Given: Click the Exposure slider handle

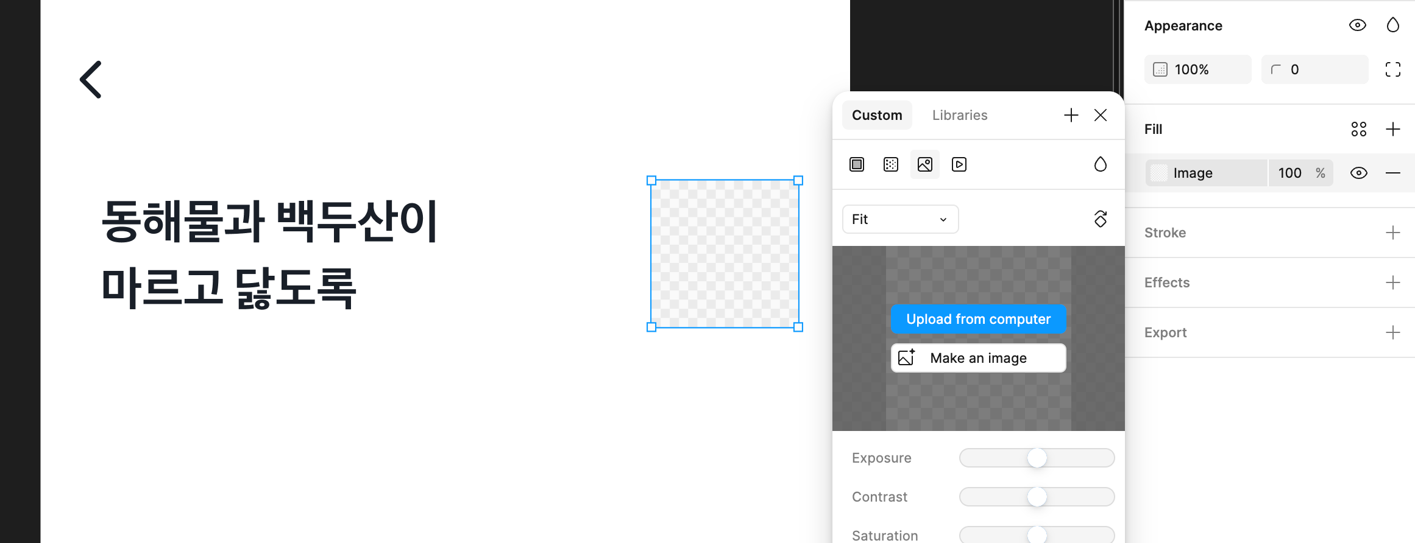Looking at the screenshot, I should point(1037,458).
